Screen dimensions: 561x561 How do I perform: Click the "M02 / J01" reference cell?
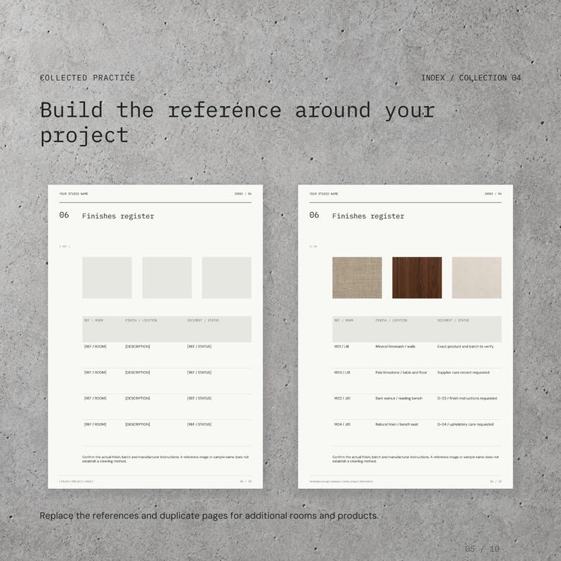pos(343,398)
